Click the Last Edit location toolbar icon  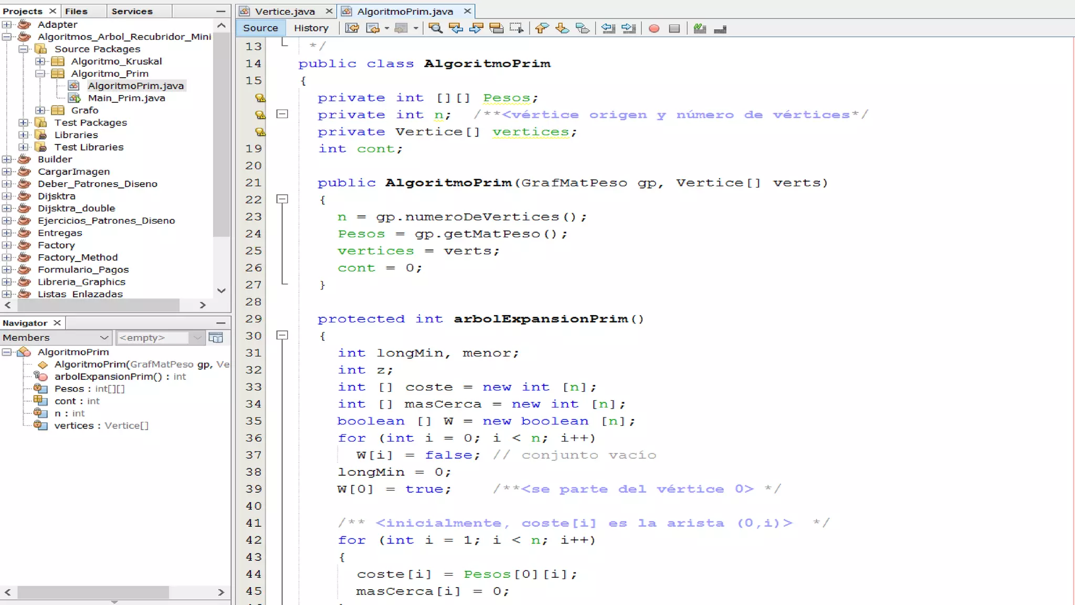click(x=352, y=28)
